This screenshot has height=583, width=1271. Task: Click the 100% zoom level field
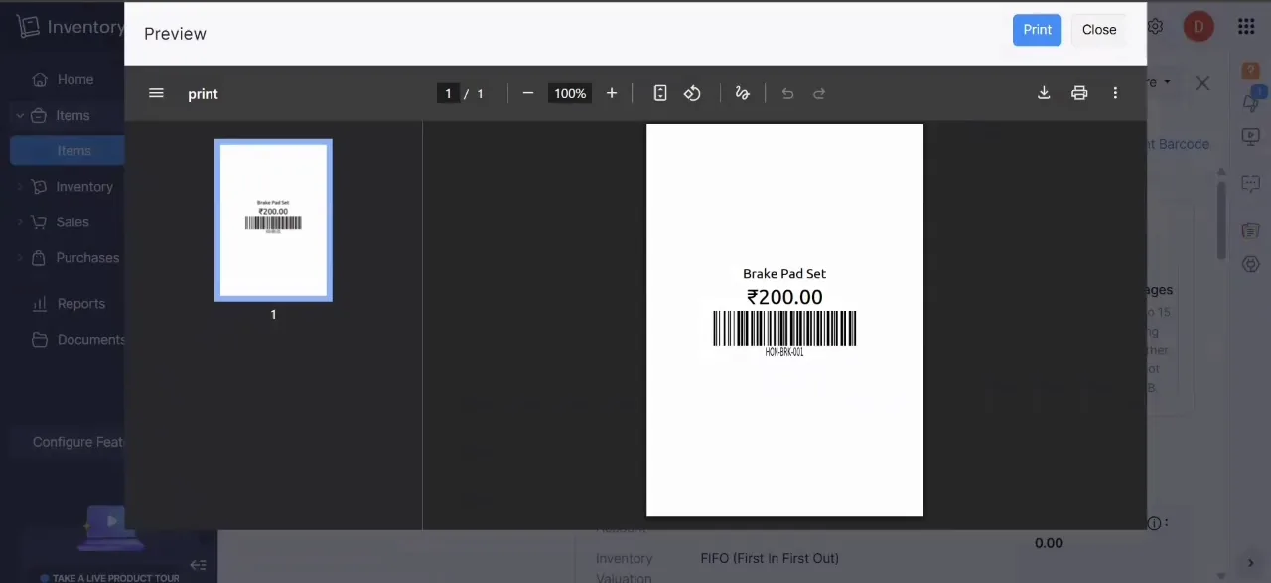570,93
